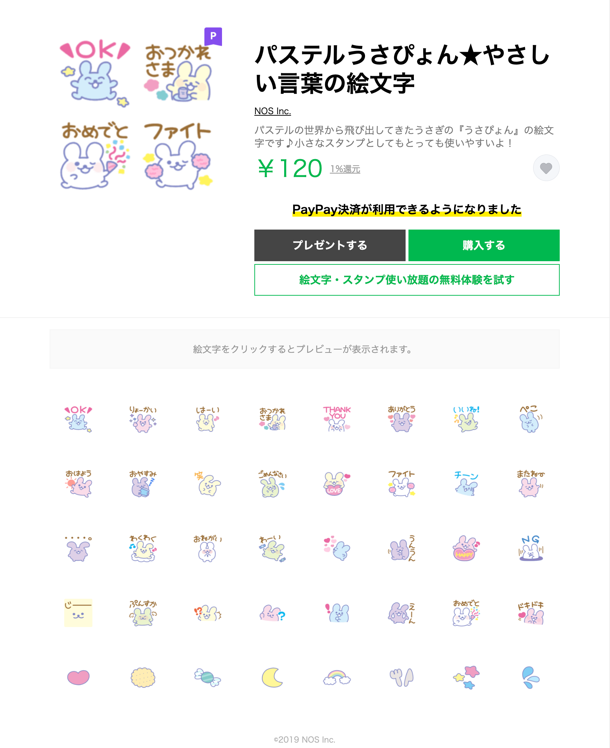Select the LOVE heart rabbit emoji
This screenshot has height=748, width=610.
(337, 484)
